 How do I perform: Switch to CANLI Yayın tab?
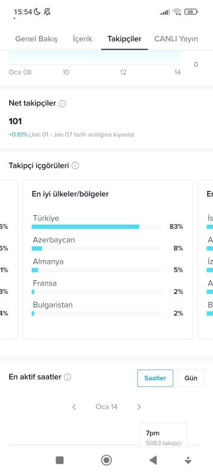[176, 39]
